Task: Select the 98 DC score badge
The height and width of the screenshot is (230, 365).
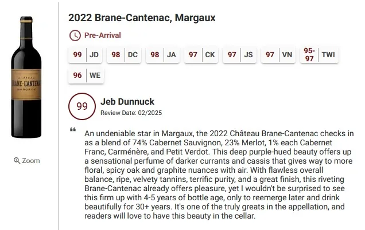Action: (x=124, y=55)
